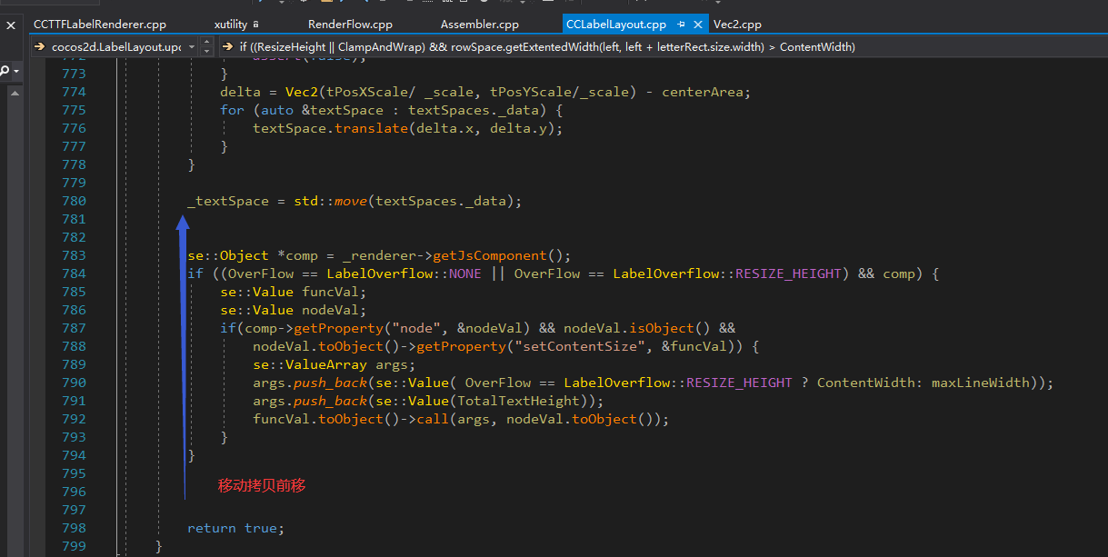This screenshot has width=1108, height=557.
Task: Switch to the Vec2.cpp tab
Action: coord(737,25)
